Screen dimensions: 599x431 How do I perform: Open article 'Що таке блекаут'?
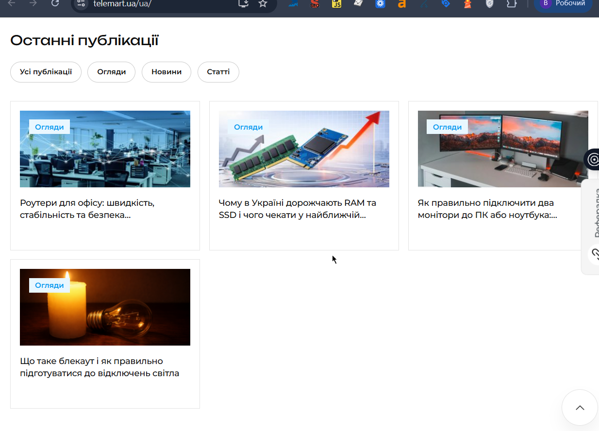coord(100,367)
